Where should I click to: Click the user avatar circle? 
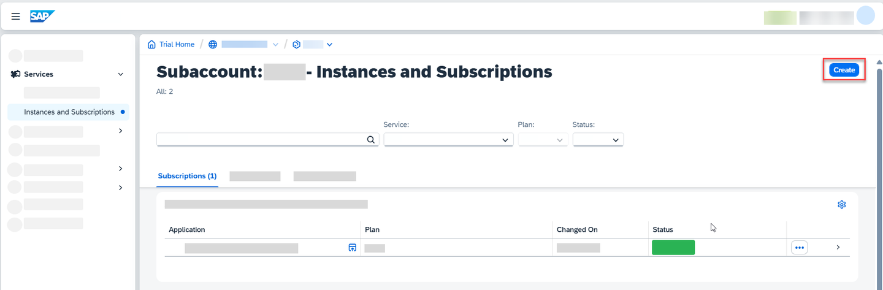[865, 16]
